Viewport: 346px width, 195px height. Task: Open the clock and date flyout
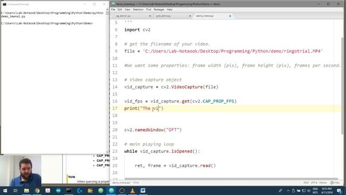(327, 191)
